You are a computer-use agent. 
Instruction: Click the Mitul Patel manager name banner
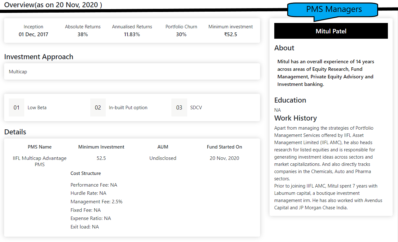point(331,31)
